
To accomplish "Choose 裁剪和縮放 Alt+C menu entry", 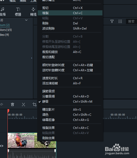I will pyautogui.click(x=70, y=52).
